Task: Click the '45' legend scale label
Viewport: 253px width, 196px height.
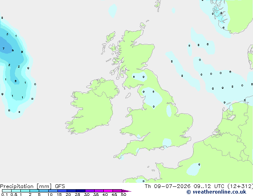Action: click(x=114, y=194)
